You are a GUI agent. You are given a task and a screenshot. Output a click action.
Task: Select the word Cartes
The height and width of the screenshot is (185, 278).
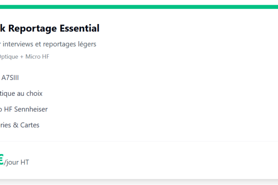click(30, 125)
